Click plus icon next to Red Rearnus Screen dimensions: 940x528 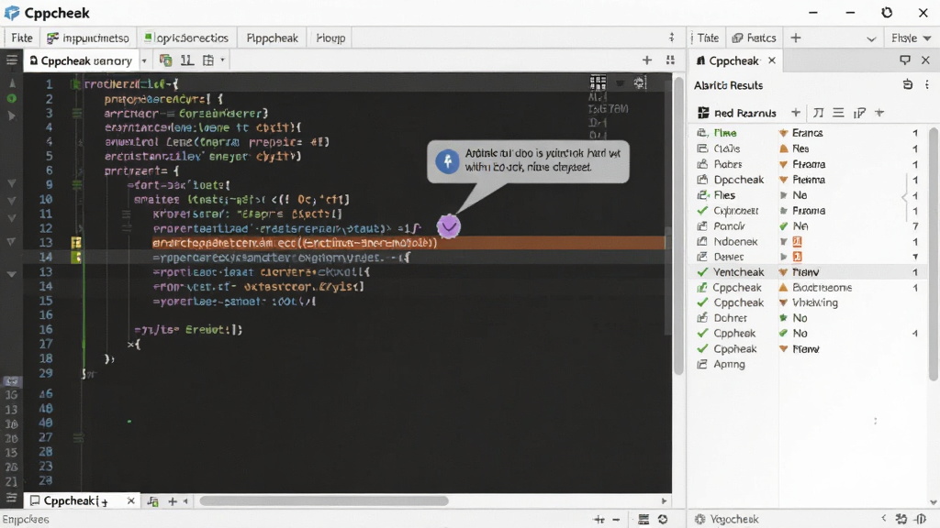point(796,113)
